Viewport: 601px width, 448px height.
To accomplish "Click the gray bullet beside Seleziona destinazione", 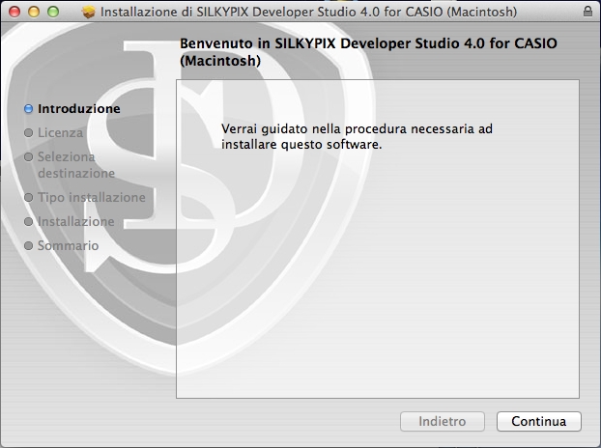I will click(29, 157).
